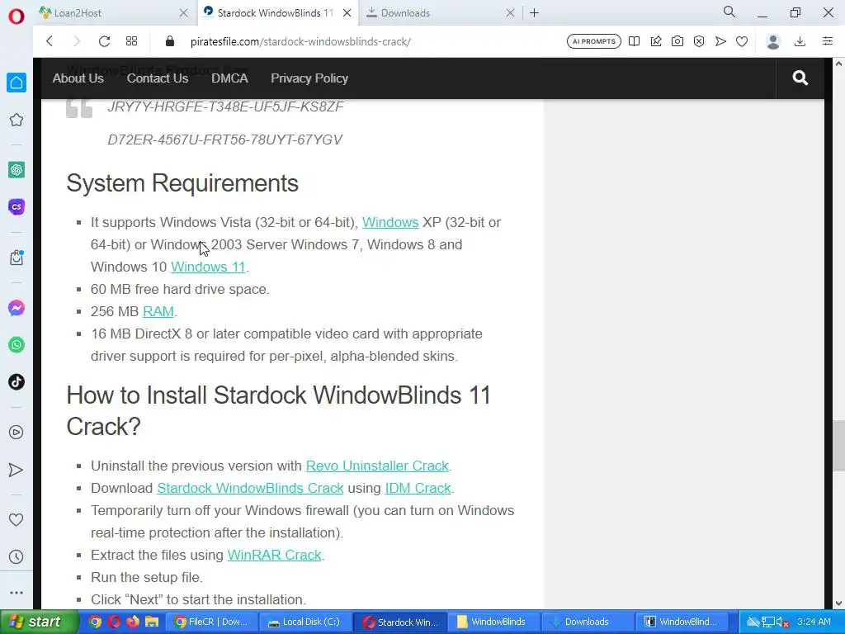
Task: Open AI Prompts button
Action: (x=594, y=41)
